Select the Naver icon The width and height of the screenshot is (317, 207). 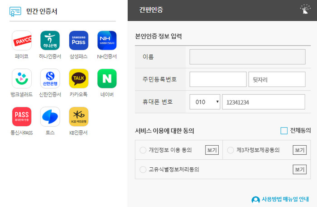tap(107, 78)
